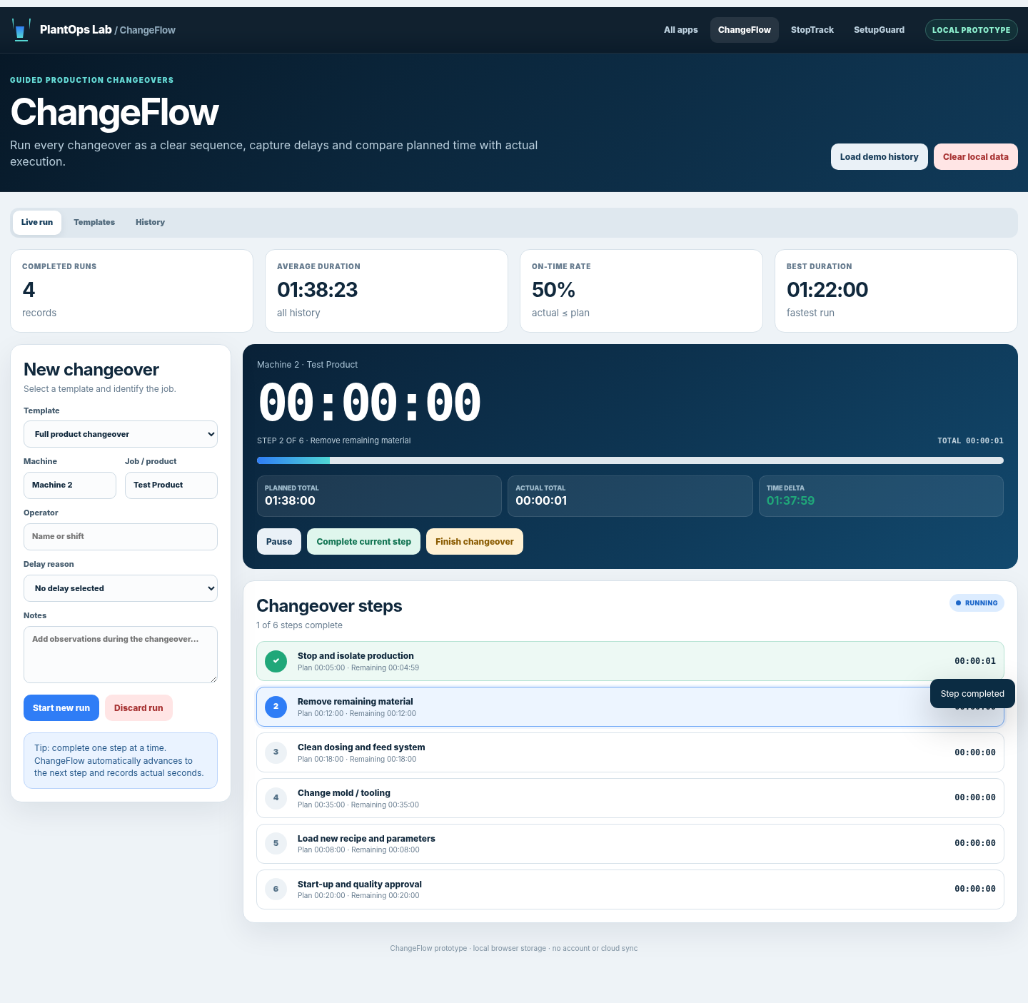
Task: Click Finish changeover button
Action: 475,542
